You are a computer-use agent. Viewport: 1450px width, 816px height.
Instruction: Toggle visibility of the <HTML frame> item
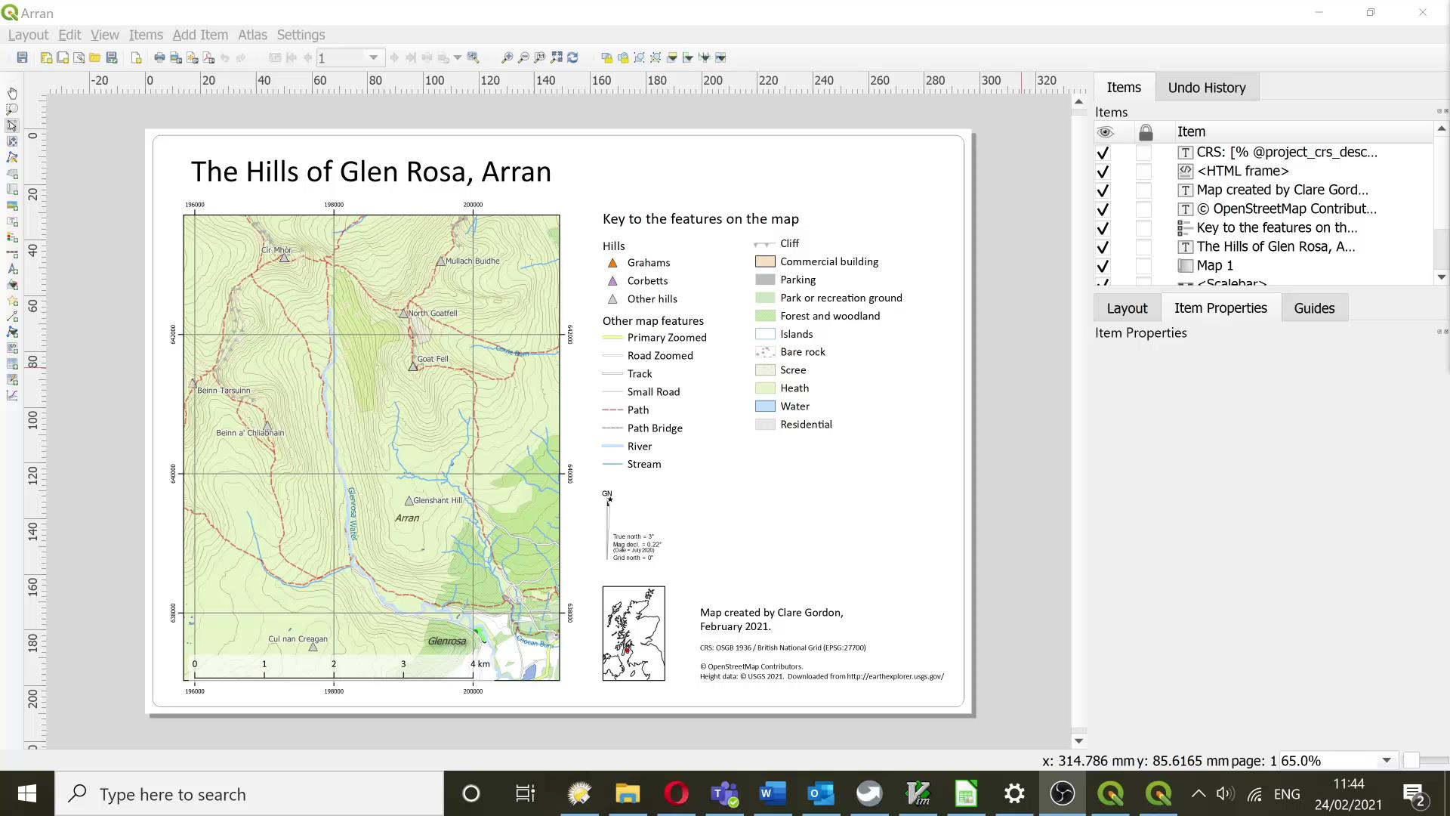pos(1103,171)
